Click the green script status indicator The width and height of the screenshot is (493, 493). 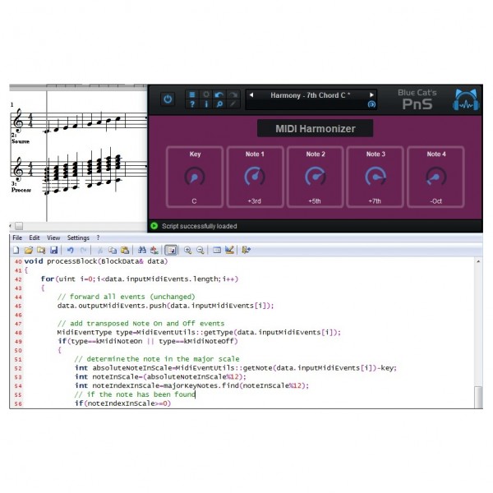point(154,226)
